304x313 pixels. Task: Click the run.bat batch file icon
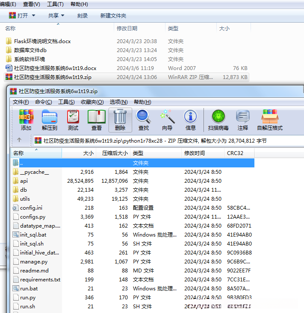pos(15,289)
